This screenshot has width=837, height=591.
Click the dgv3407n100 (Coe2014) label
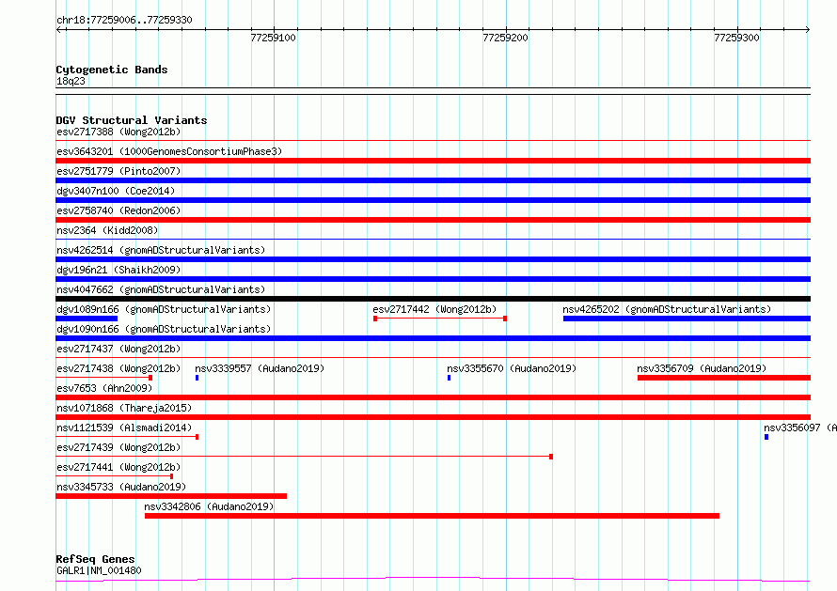click(x=116, y=191)
